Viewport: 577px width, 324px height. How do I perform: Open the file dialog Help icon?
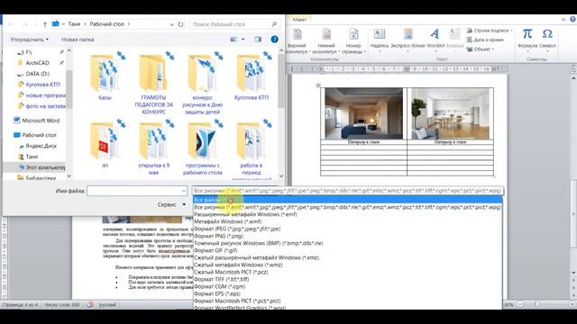274,40
